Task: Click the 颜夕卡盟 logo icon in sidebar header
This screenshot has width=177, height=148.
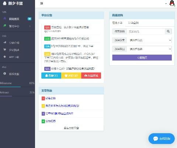Action: coord(5,3)
